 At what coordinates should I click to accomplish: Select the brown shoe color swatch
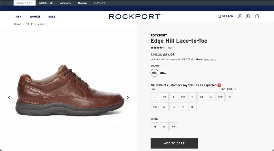pyautogui.click(x=154, y=73)
